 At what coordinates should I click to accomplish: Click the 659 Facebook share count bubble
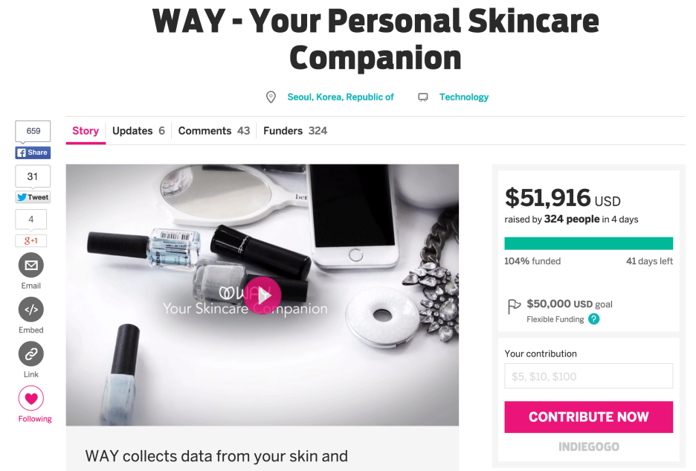tap(33, 131)
